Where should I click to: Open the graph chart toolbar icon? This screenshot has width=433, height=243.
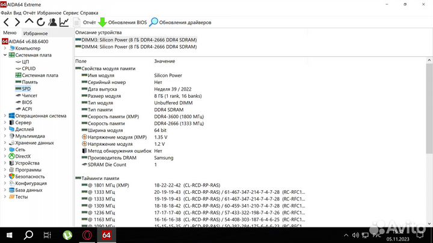(x=64, y=22)
